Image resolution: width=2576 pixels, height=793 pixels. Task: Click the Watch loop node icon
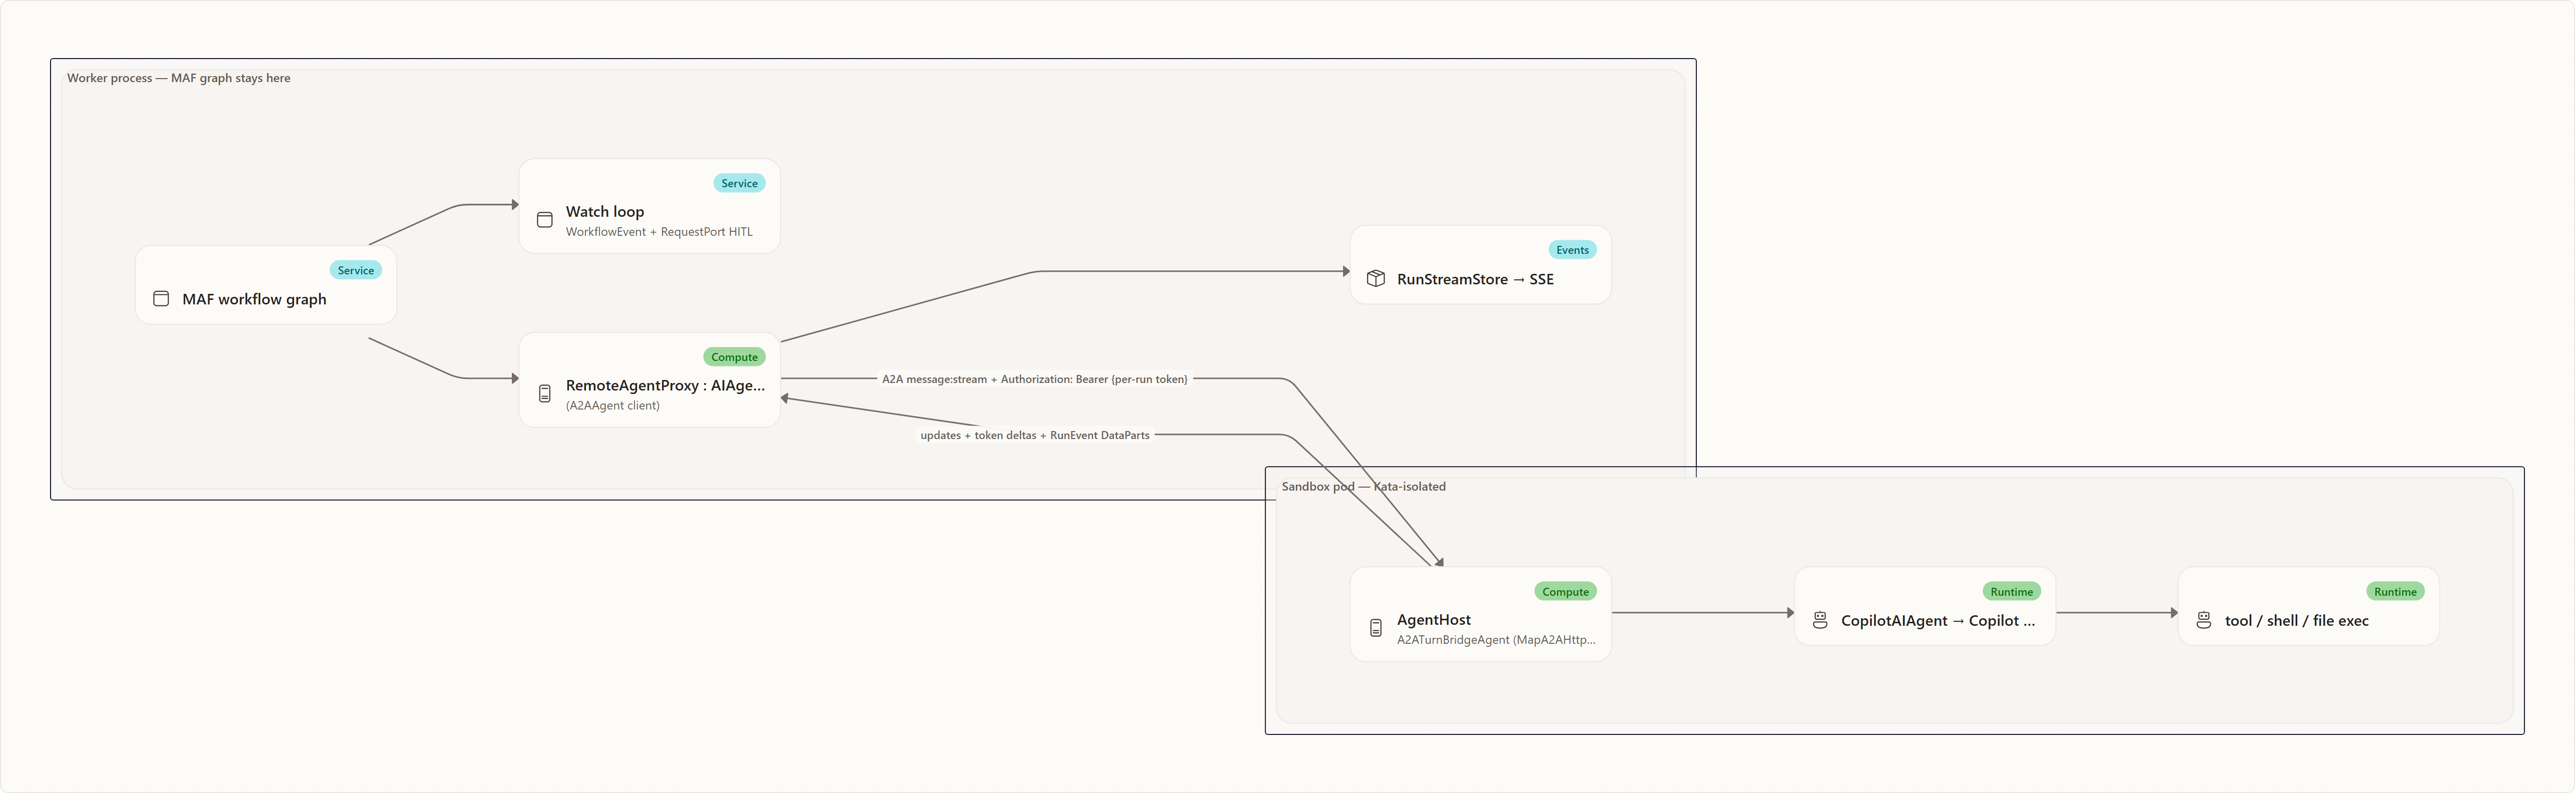(x=545, y=220)
